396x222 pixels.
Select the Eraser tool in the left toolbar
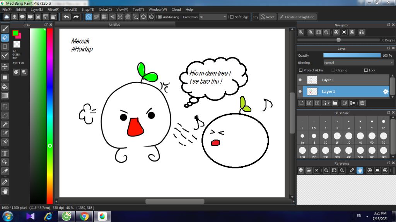[5, 37]
